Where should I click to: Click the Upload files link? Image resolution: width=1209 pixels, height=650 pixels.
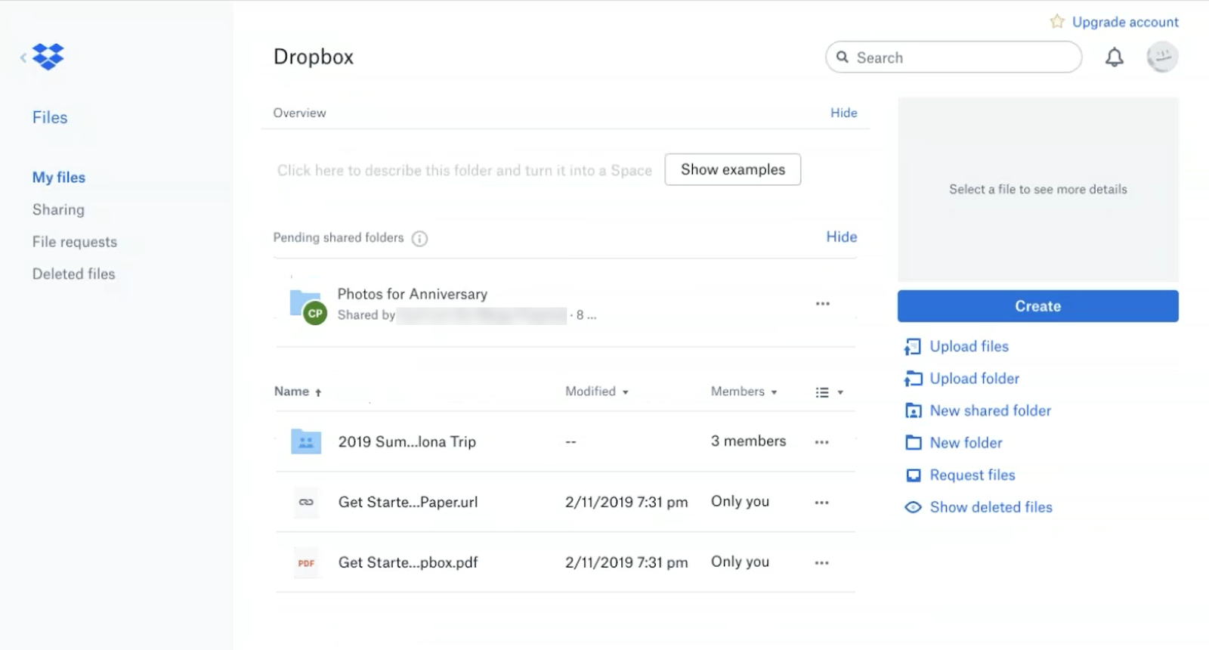(969, 346)
